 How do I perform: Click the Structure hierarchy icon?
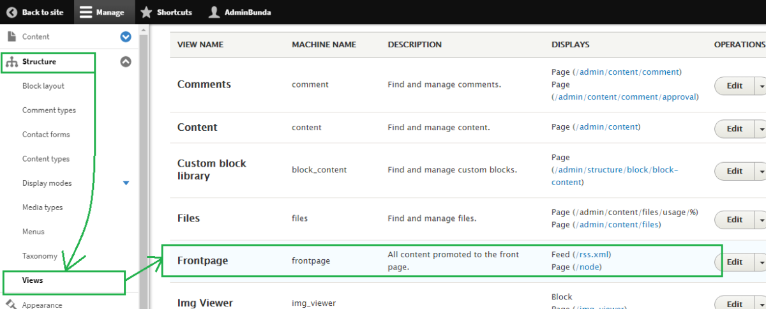pyautogui.click(x=11, y=62)
